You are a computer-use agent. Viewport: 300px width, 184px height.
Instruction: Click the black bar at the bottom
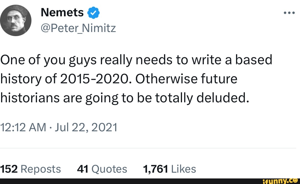click(x=125, y=181)
